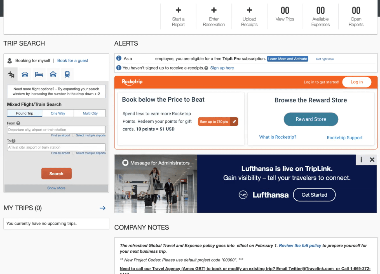The height and width of the screenshot is (274, 380).
Task: Select the flight search icon tab
Action: 11,74
